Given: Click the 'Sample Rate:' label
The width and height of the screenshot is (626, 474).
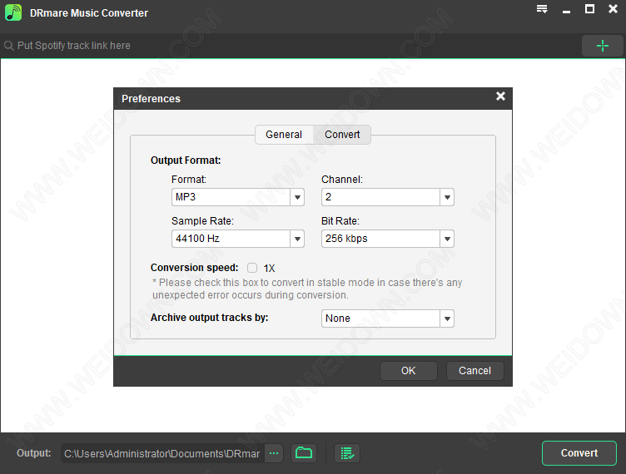Looking at the screenshot, I should (202, 221).
